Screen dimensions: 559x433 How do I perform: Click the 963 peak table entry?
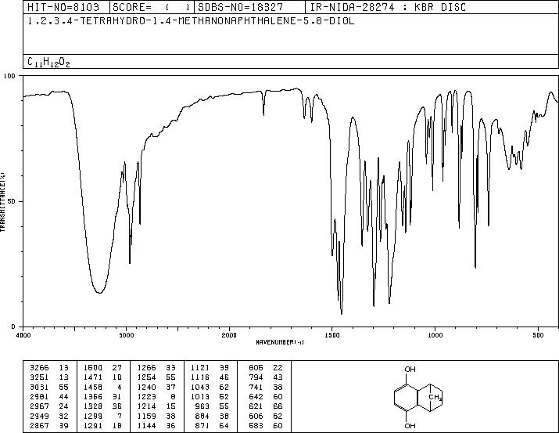click(x=213, y=406)
